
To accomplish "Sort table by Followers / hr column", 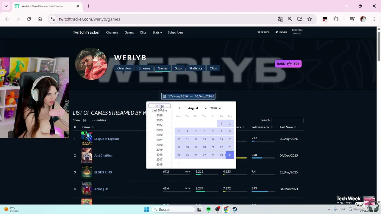I will [262, 127].
